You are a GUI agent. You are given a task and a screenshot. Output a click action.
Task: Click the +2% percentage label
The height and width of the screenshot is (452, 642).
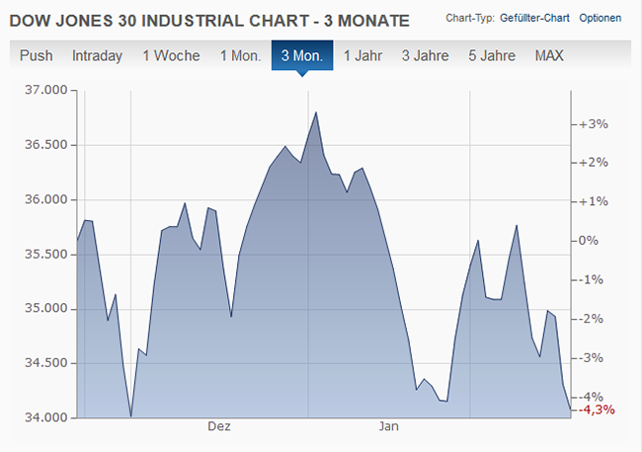pyautogui.click(x=594, y=163)
